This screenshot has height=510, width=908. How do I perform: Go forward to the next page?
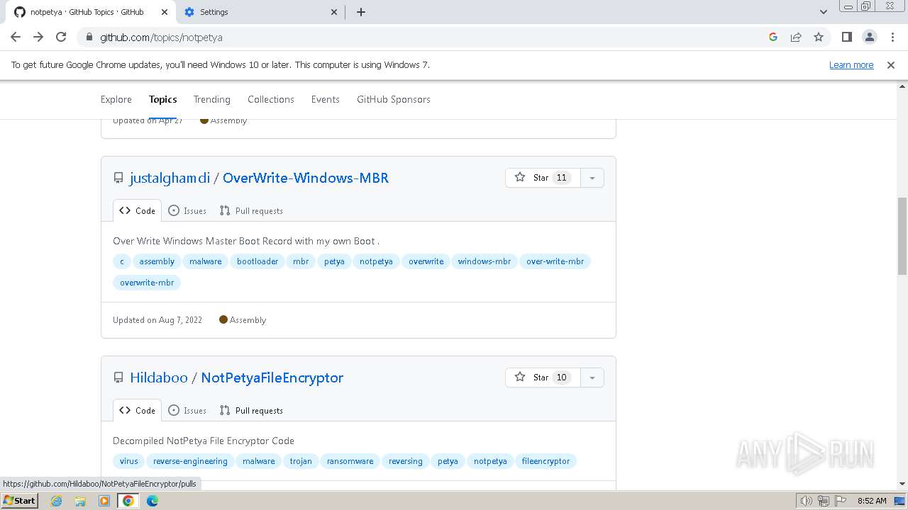[x=38, y=37]
